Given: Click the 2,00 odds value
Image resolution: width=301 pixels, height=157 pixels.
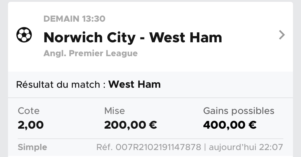Looking at the screenshot, I should click(x=31, y=125).
